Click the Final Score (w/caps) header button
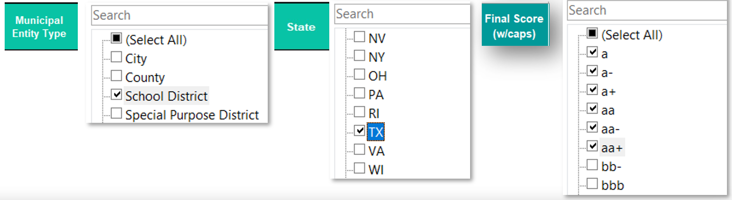732x200 pixels. (x=514, y=26)
